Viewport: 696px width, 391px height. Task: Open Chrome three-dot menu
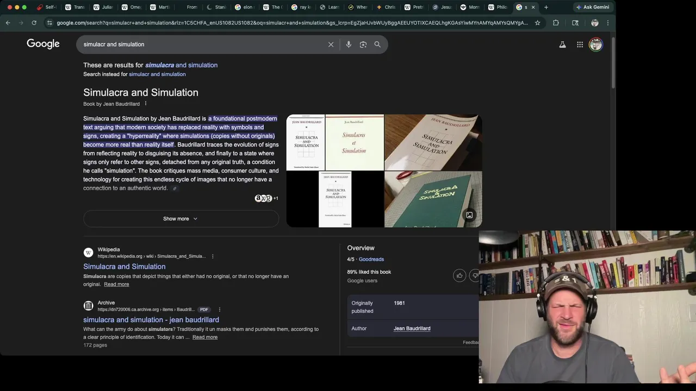coord(608,23)
